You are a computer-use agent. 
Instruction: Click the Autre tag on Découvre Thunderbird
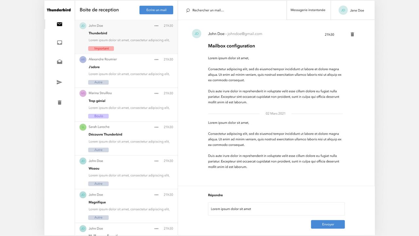tap(98, 150)
